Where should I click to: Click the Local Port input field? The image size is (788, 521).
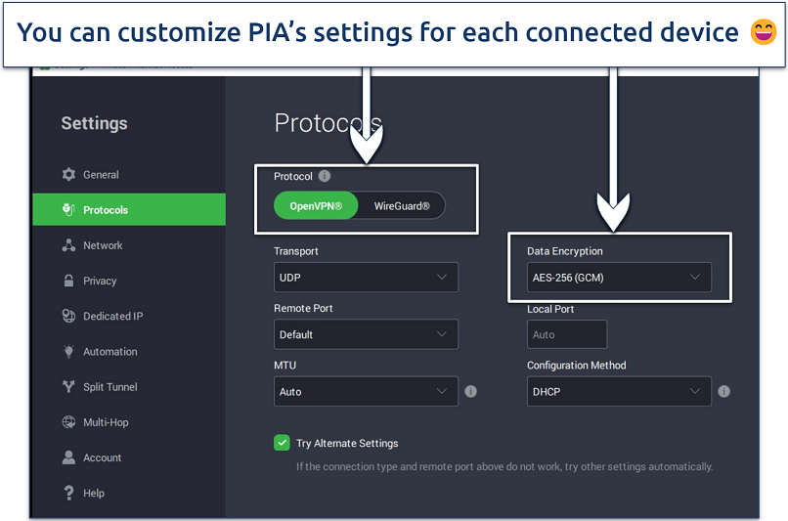click(x=566, y=334)
